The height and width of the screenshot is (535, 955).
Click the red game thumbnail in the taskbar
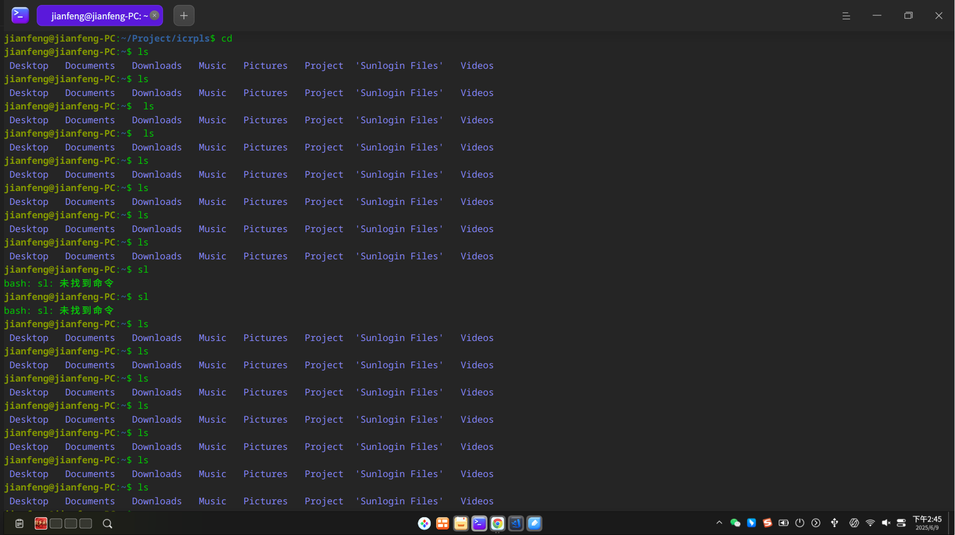41,523
